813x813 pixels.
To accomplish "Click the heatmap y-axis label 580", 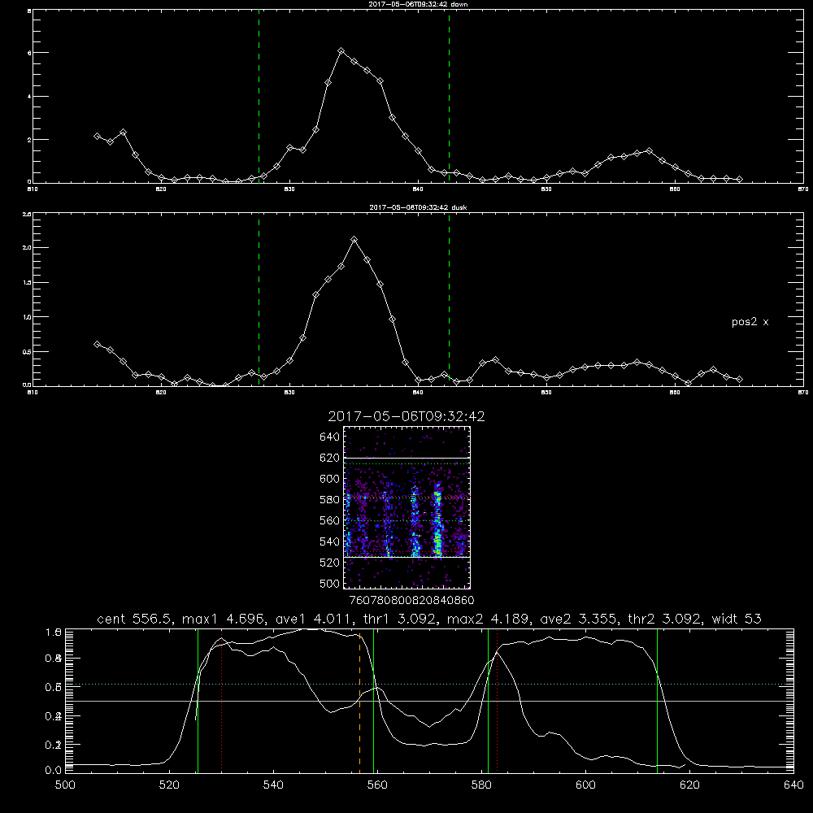I will [330, 500].
